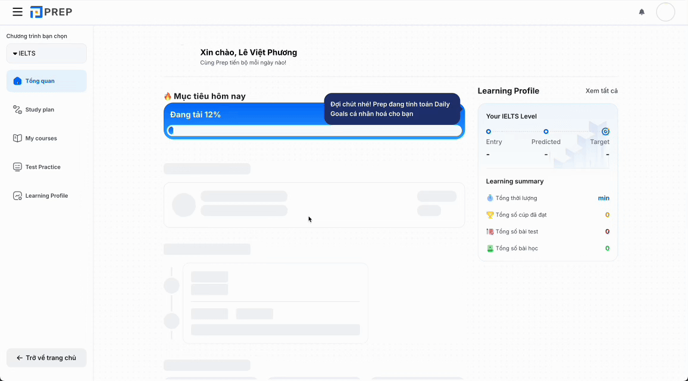Click the PREP logo
Screen dimensions: 688x381
pyautogui.click(x=51, y=12)
